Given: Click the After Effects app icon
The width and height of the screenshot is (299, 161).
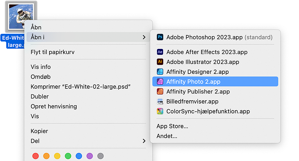Looking at the screenshot, I should pyautogui.click(x=160, y=52).
